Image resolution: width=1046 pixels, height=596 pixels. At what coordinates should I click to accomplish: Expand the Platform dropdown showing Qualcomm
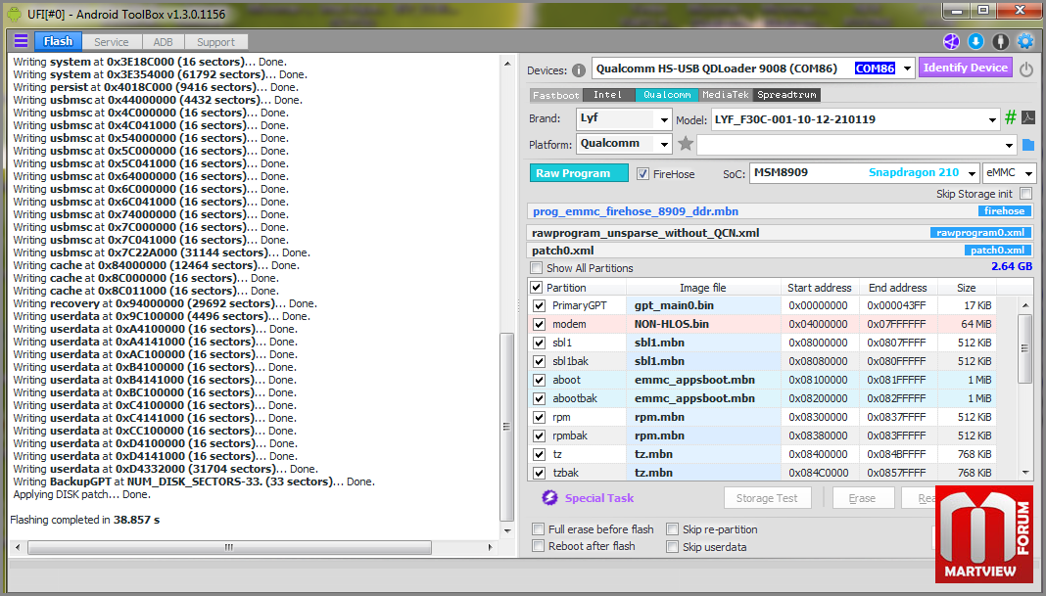pyautogui.click(x=664, y=144)
